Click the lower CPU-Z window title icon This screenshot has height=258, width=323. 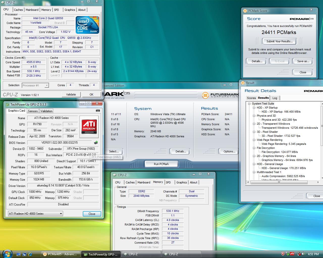[x=115, y=175]
